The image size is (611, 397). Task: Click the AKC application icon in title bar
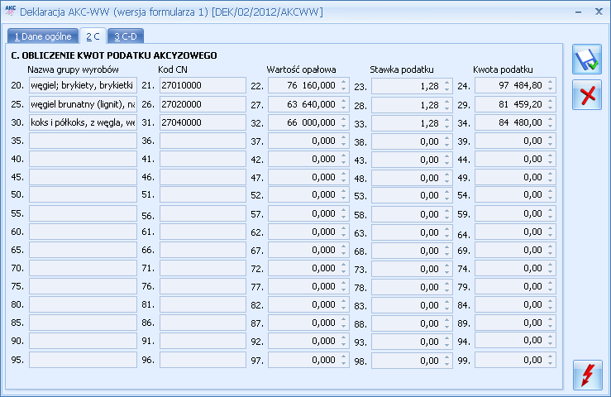click(10, 11)
